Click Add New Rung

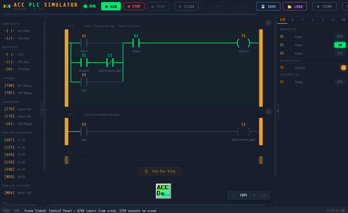(160, 171)
